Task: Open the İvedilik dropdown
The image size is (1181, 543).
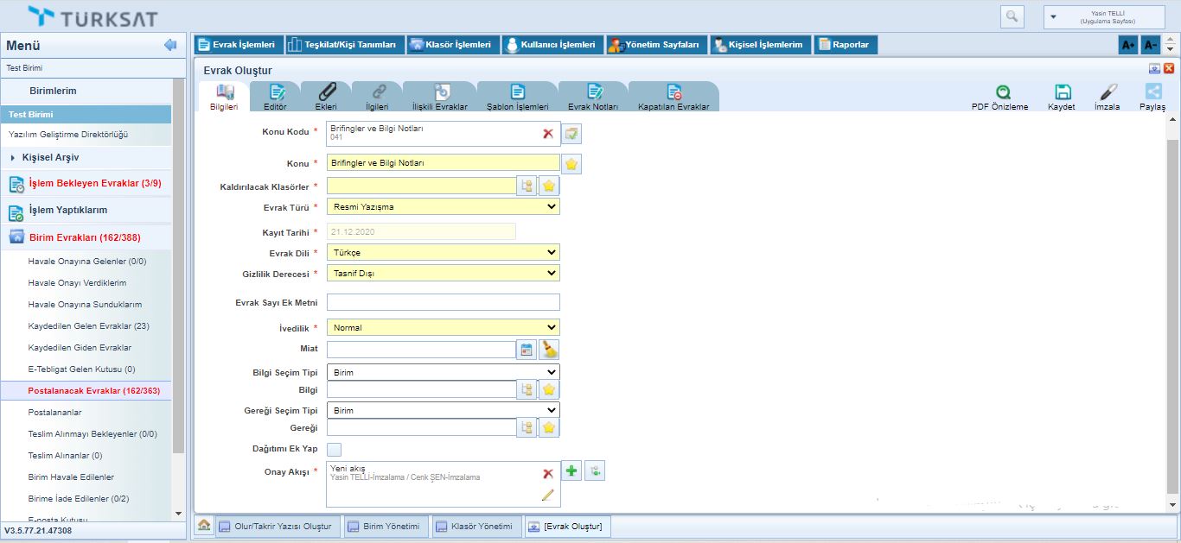Action: (x=444, y=327)
